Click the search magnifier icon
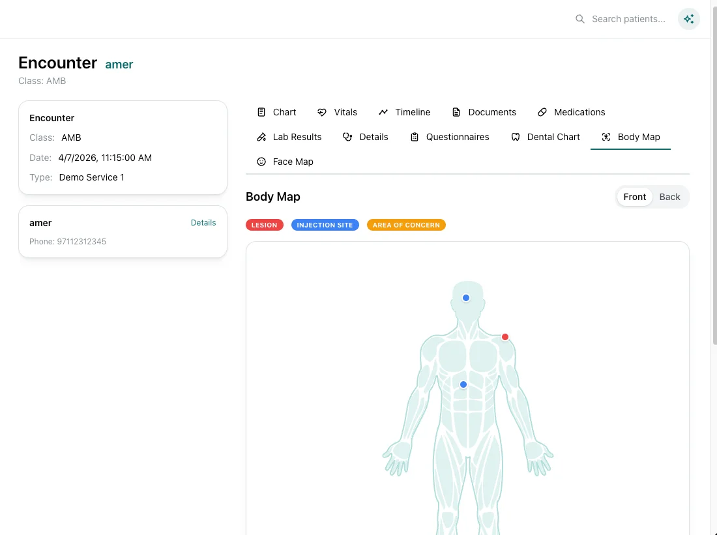 click(579, 19)
